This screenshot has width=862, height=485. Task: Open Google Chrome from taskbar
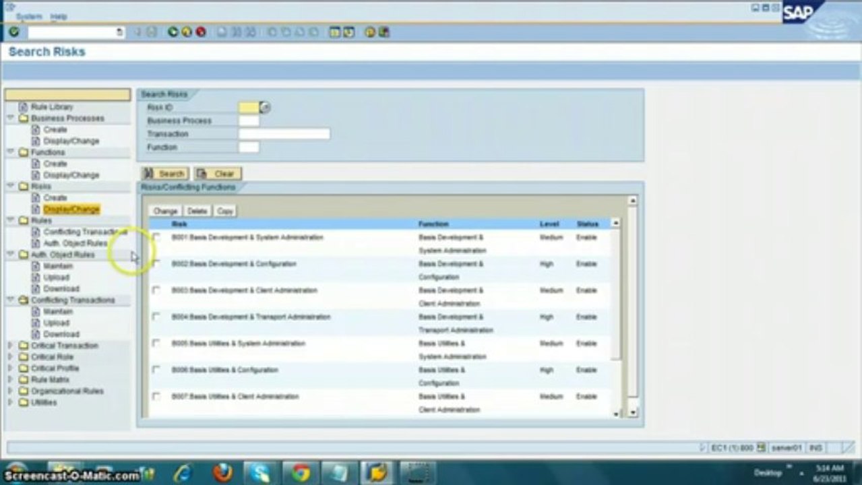click(301, 473)
